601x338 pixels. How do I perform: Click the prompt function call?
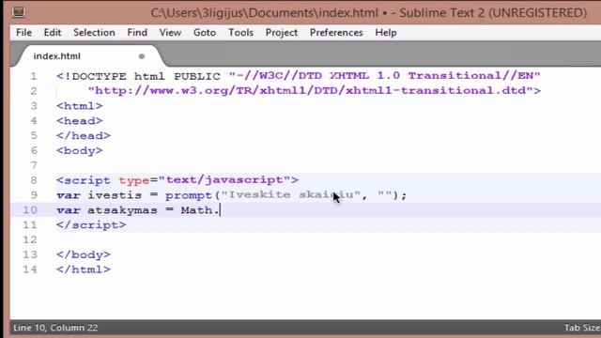tap(189, 195)
